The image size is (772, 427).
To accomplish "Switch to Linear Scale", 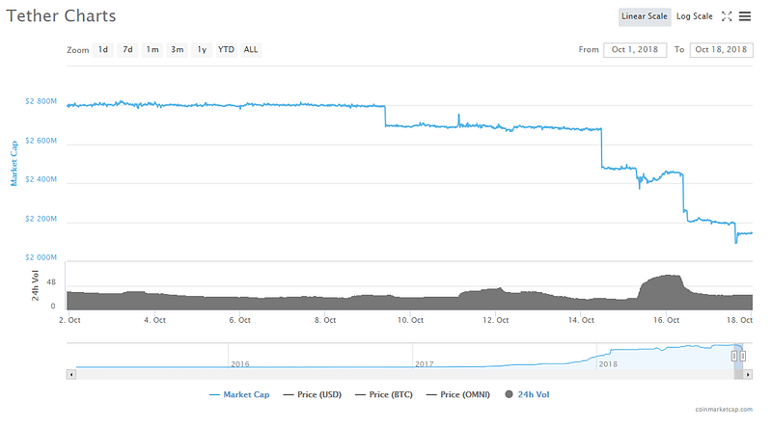I will 644,16.
